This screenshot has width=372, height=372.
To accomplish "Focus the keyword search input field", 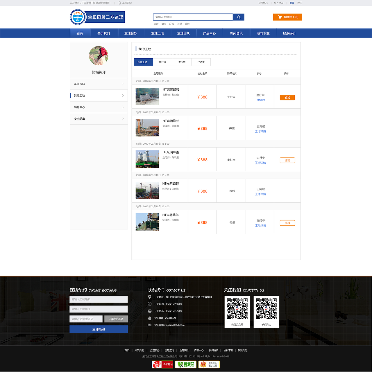I will coord(193,17).
